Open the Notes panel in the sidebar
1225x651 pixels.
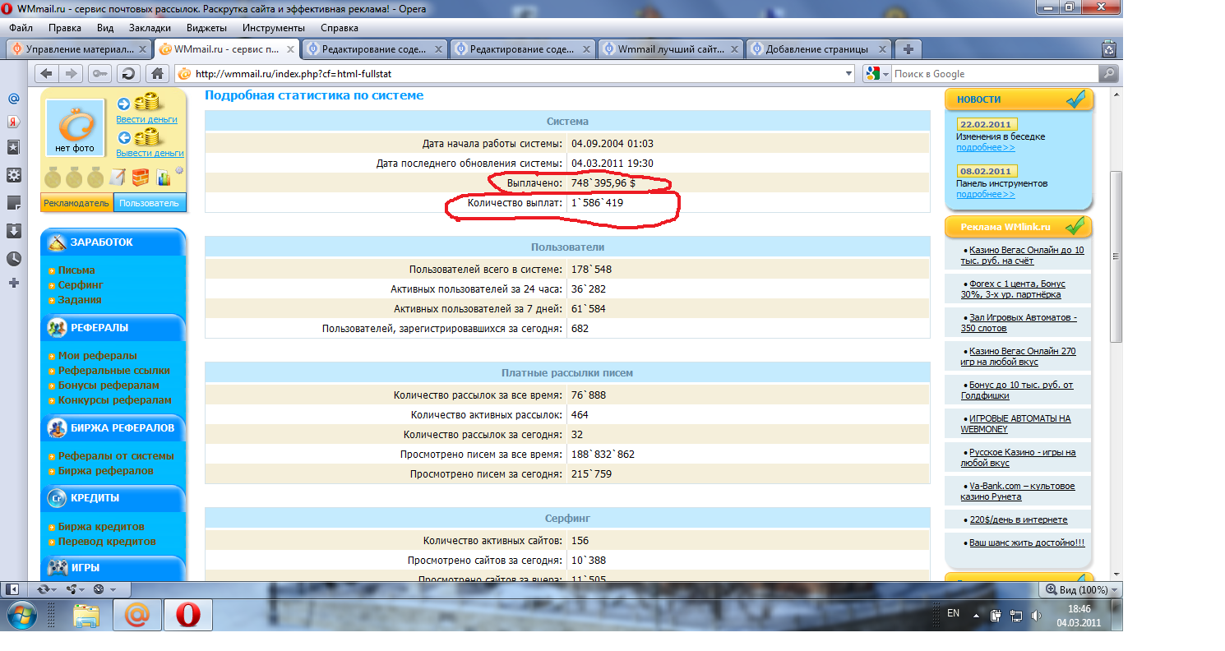[13, 202]
